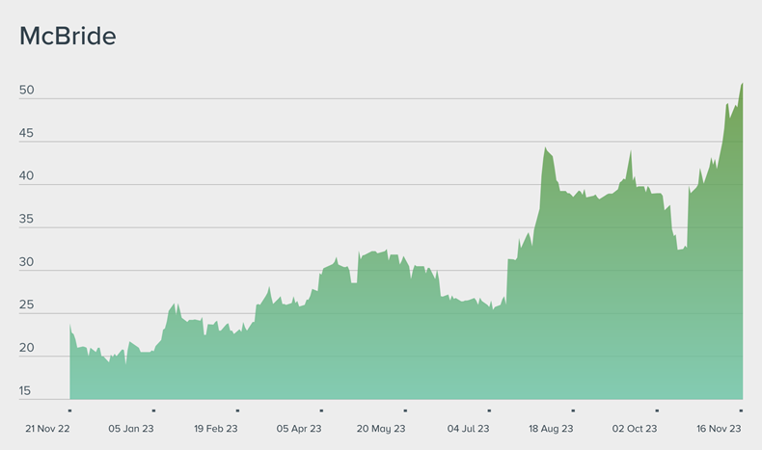Select the 15 price axis label
This screenshot has height=450, width=762.
click(x=26, y=391)
